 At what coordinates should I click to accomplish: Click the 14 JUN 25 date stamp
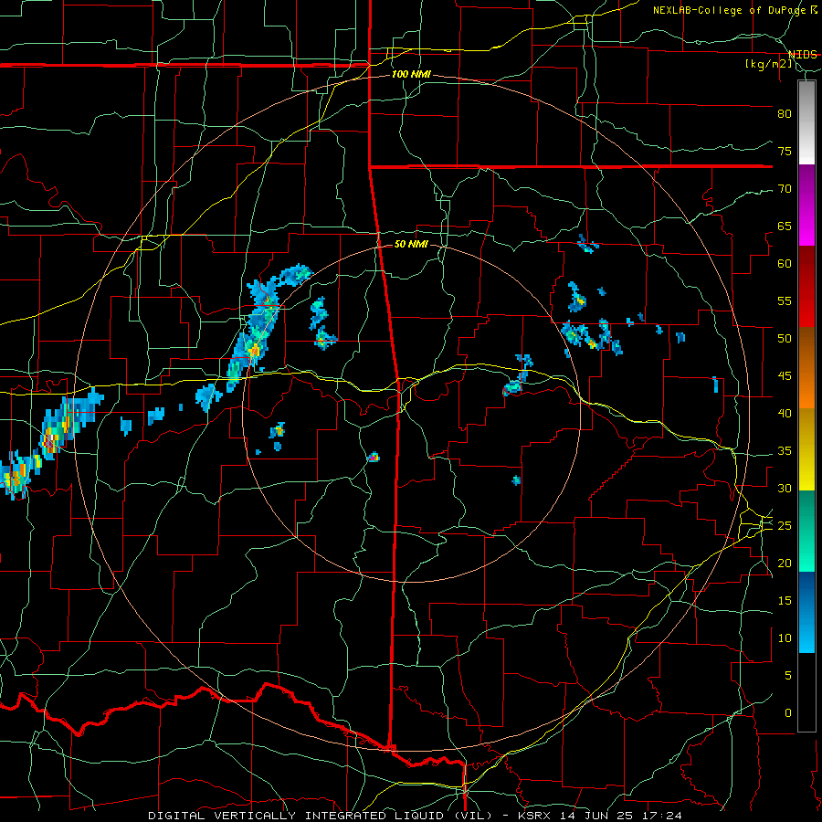coord(596,816)
